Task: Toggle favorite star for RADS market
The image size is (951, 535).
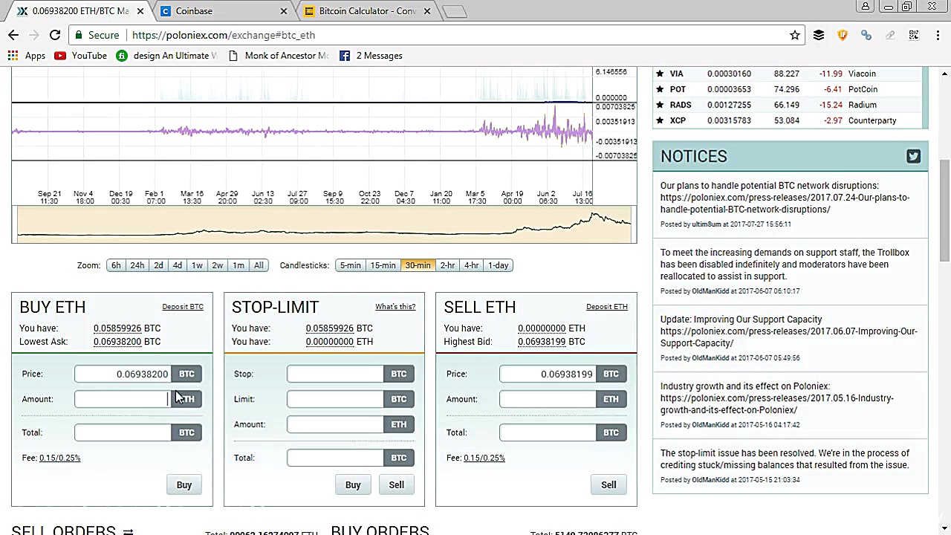Action: [660, 105]
